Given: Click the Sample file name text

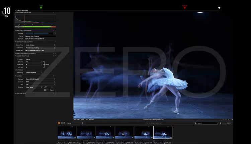Looking at the screenshot, I should 34,39.
